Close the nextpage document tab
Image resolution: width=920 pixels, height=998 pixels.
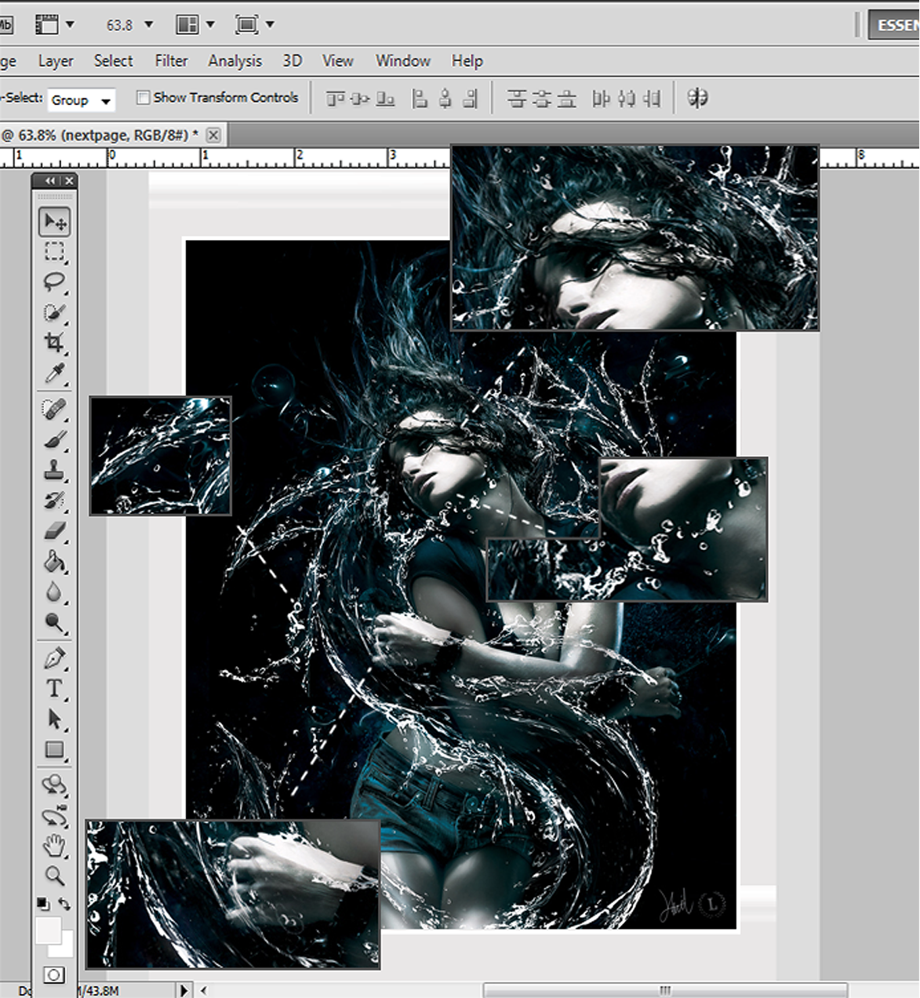[x=213, y=135]
